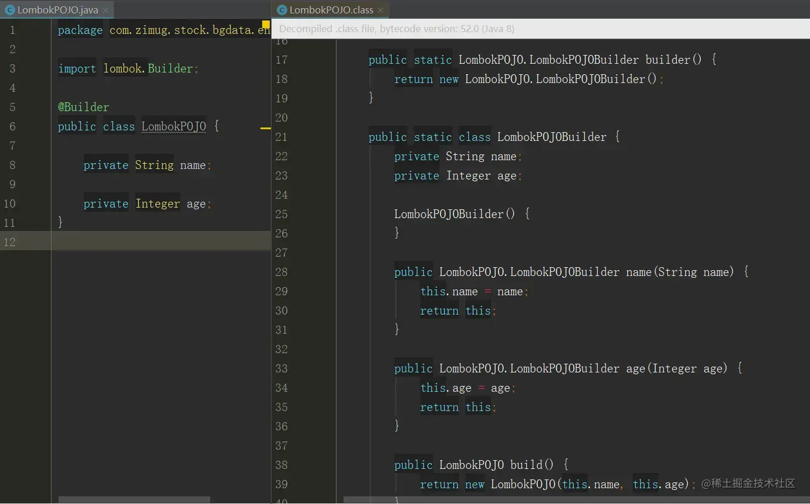The height and width of the screenshot is (504, 810).
Task: Click the left editor's horizontal scrollbar
Action: click(134, 500)
